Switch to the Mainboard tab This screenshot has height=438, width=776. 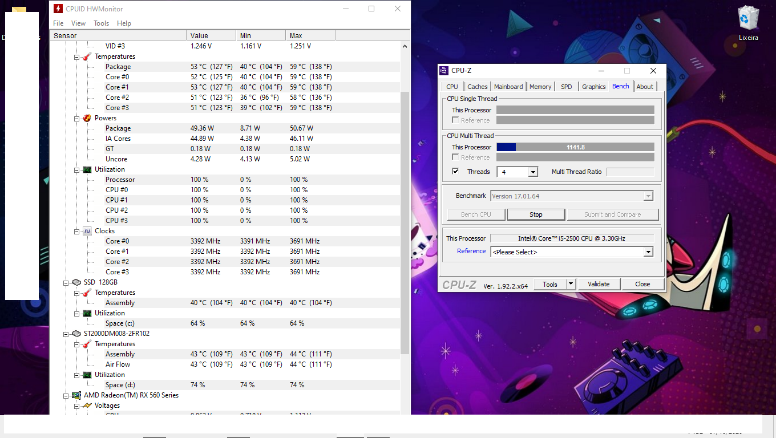508,87
